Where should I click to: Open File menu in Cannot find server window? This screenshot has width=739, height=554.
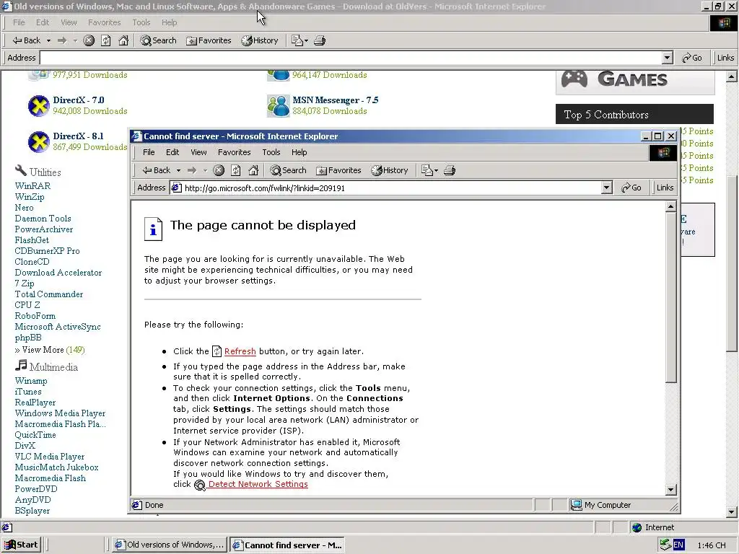click(149, 152)
